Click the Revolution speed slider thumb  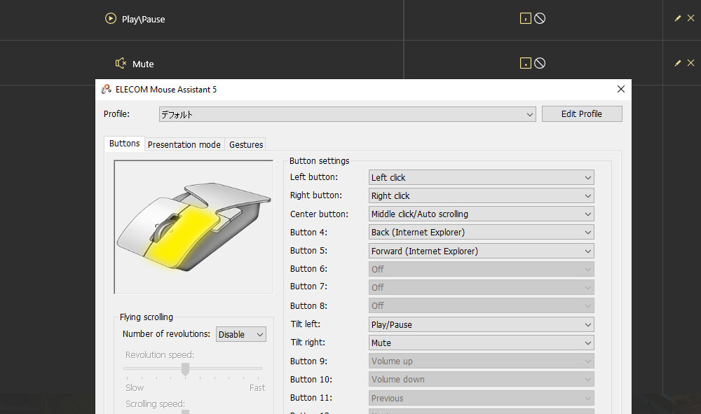point(185,369)
